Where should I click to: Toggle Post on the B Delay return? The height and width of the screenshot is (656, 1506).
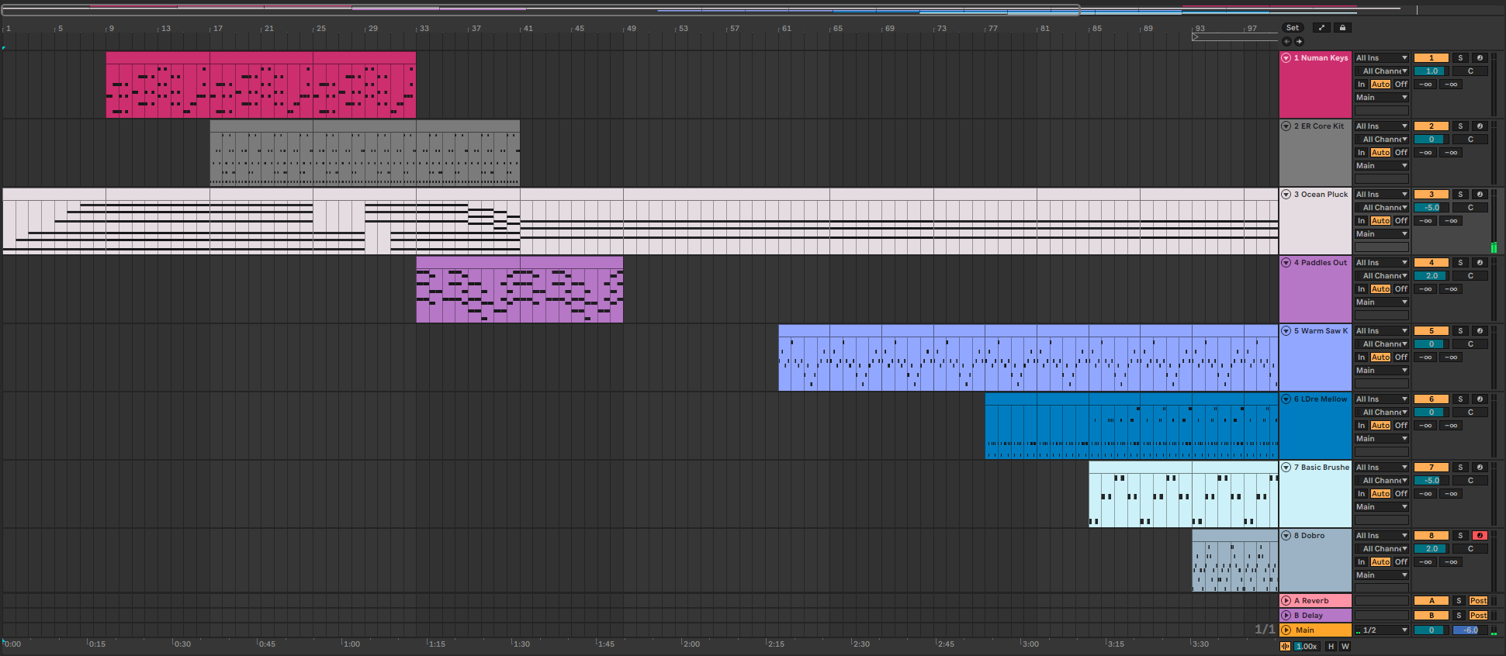[1478, 616]
